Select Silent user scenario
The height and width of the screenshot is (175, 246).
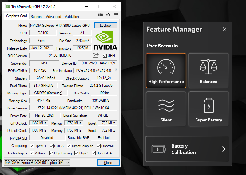166,109
